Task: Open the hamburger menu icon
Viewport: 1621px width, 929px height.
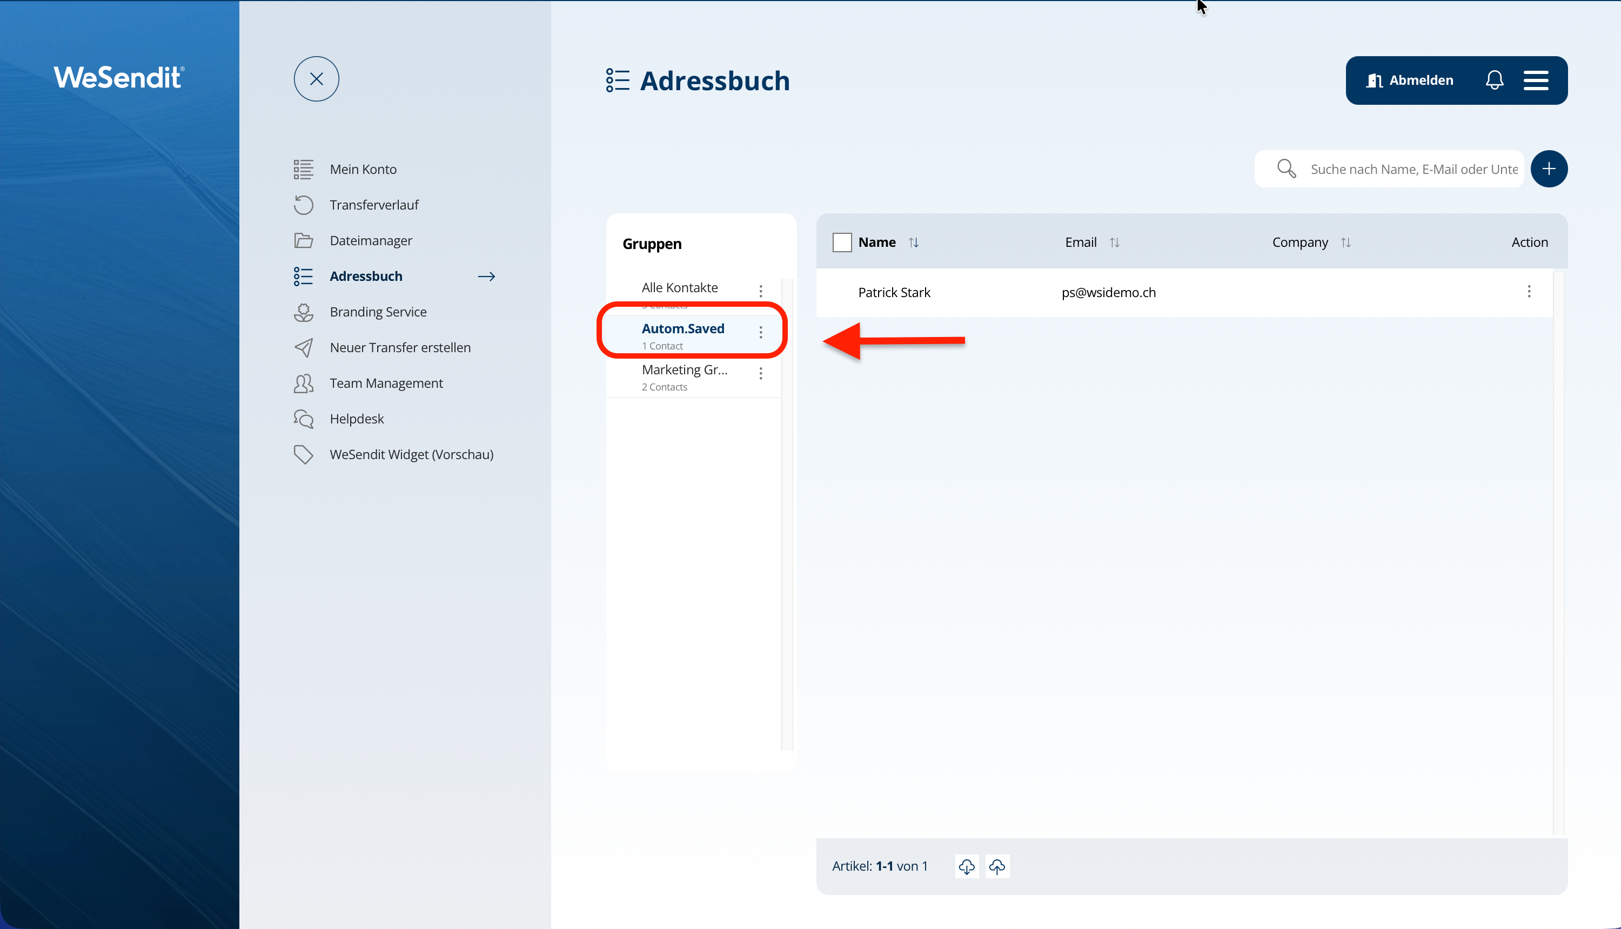Action: [1536, 80]
